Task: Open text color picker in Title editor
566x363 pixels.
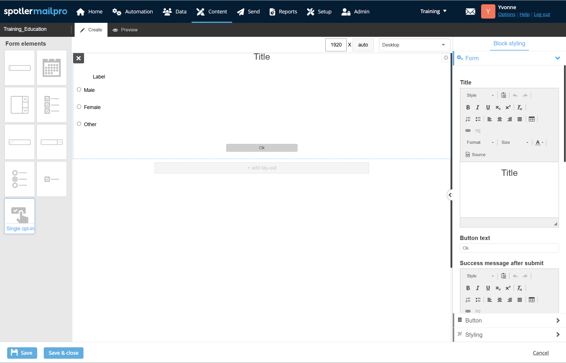Action: pyautogui.click(x=539, y=142)
